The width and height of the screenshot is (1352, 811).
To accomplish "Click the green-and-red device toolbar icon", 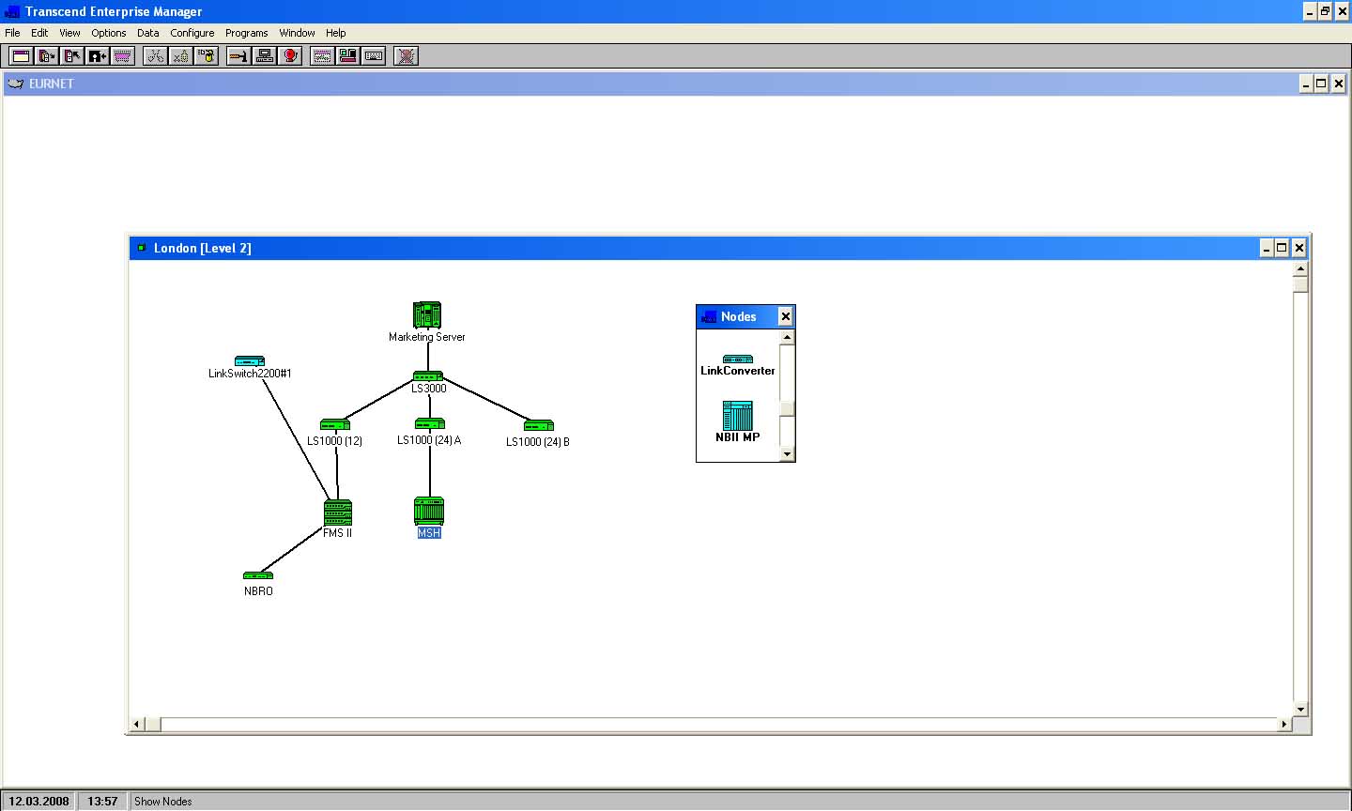I will [x=347, y=56].
